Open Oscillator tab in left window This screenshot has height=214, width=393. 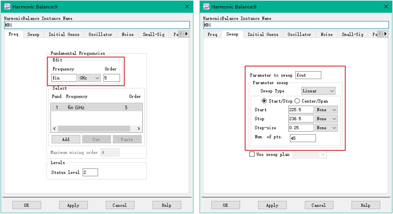100,35
